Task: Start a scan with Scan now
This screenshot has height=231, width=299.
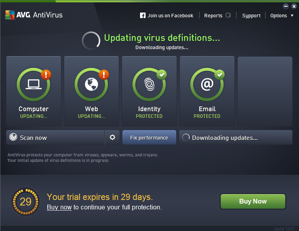Action: pos(55,137)
